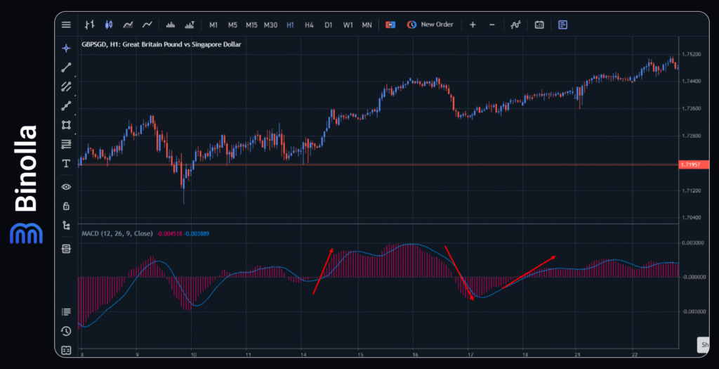
Task: Open the indicators list icon
Action: coord(515,25)
